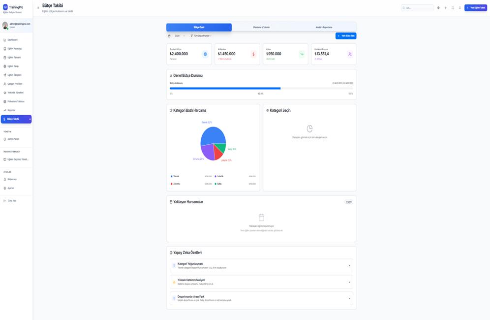Open the Analiz & Raporlama tab
Image resolution: width=490 pixels, height=320 pixels.
point(324,28)
